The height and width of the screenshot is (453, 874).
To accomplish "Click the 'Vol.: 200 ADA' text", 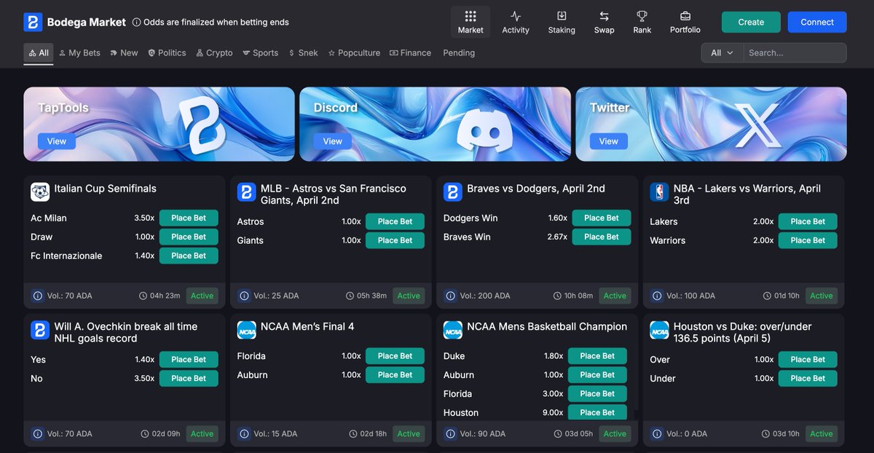I will pos(485,296).
